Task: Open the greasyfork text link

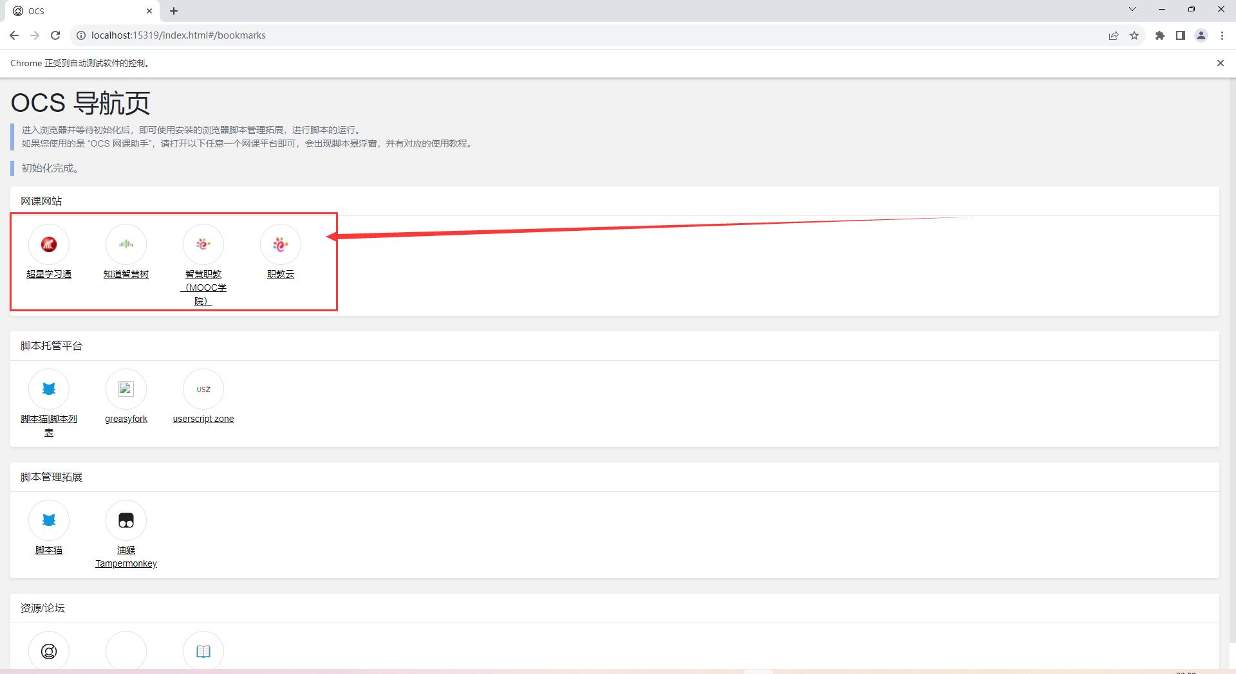Action: (126, 419)
